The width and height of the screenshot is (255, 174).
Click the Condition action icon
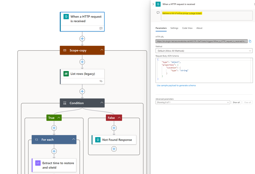point(65,103)
